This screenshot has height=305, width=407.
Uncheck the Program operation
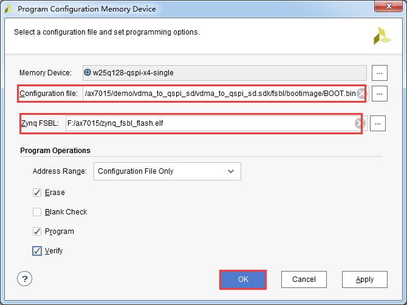[x=37, y=231]
